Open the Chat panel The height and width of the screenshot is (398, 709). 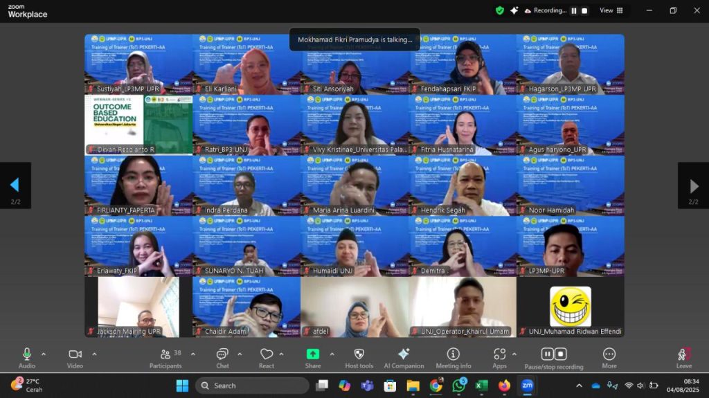click(222, 355)
